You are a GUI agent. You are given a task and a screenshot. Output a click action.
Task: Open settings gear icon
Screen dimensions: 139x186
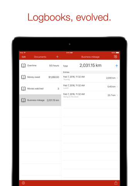[x=23, y=183]
